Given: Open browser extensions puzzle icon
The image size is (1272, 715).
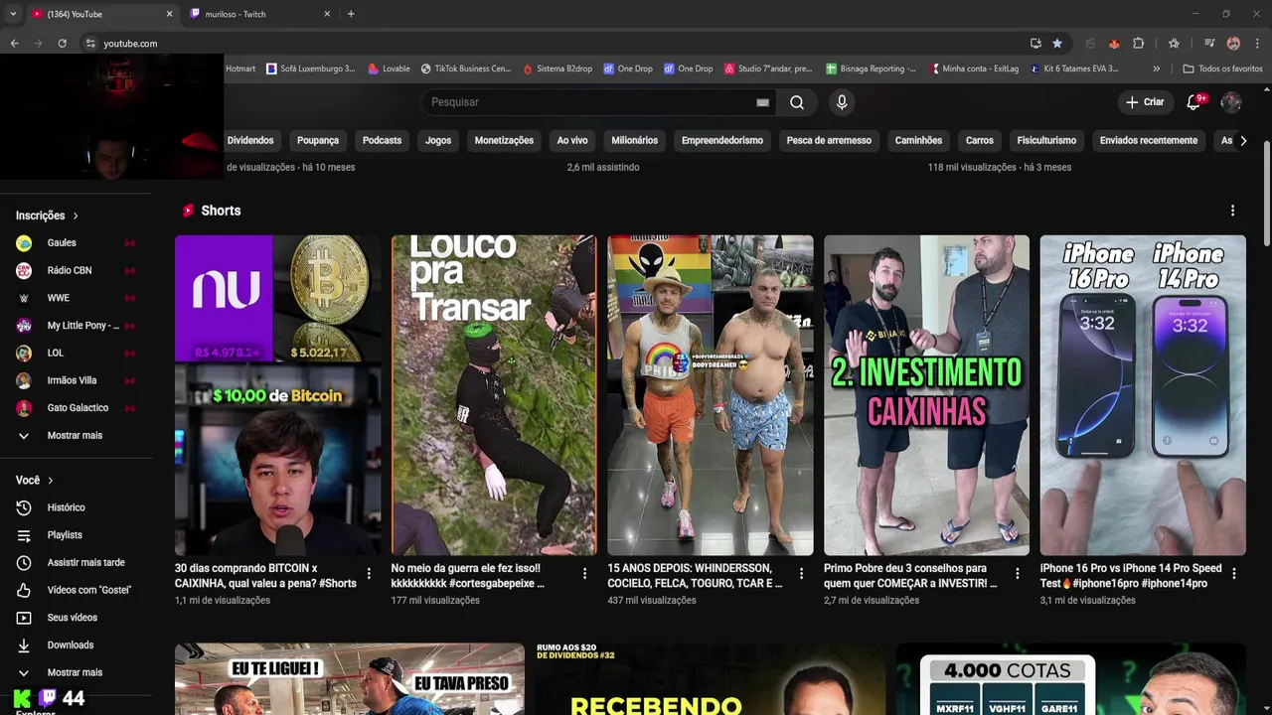Looking at the screenshot, I should [1139, 44].
